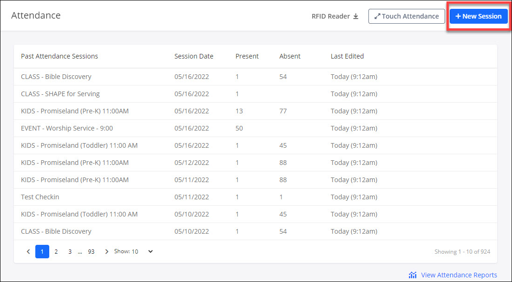The image size is (512, 282).
Task: Open EVENT - Worship Service - 9:00 session
Action: (67, 128)
